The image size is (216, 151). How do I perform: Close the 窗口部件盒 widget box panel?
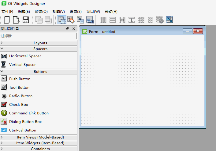[x=74, y=29]
